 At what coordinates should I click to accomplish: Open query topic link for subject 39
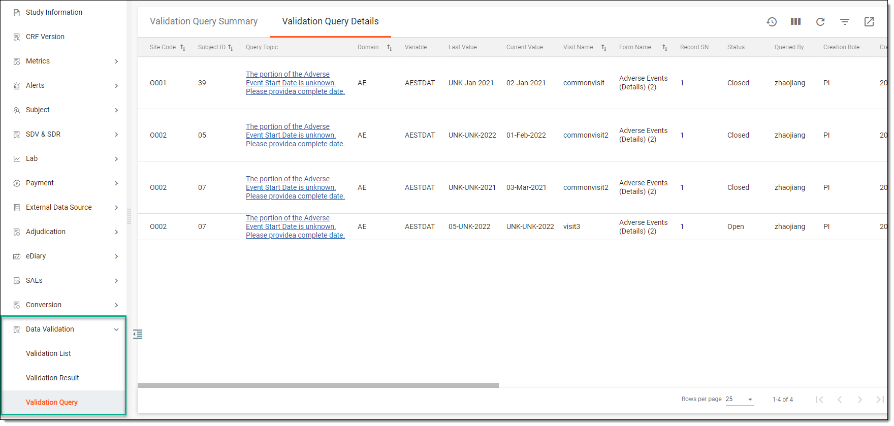[x=295, y=83]
